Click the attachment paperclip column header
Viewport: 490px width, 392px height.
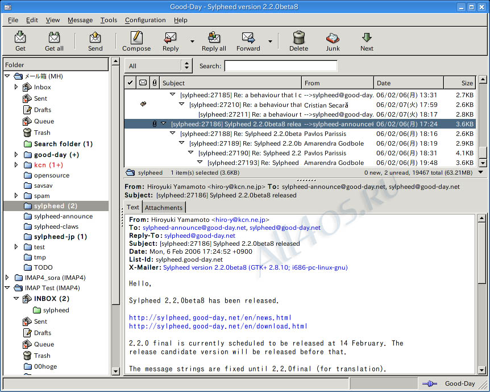tap(155, 82)
